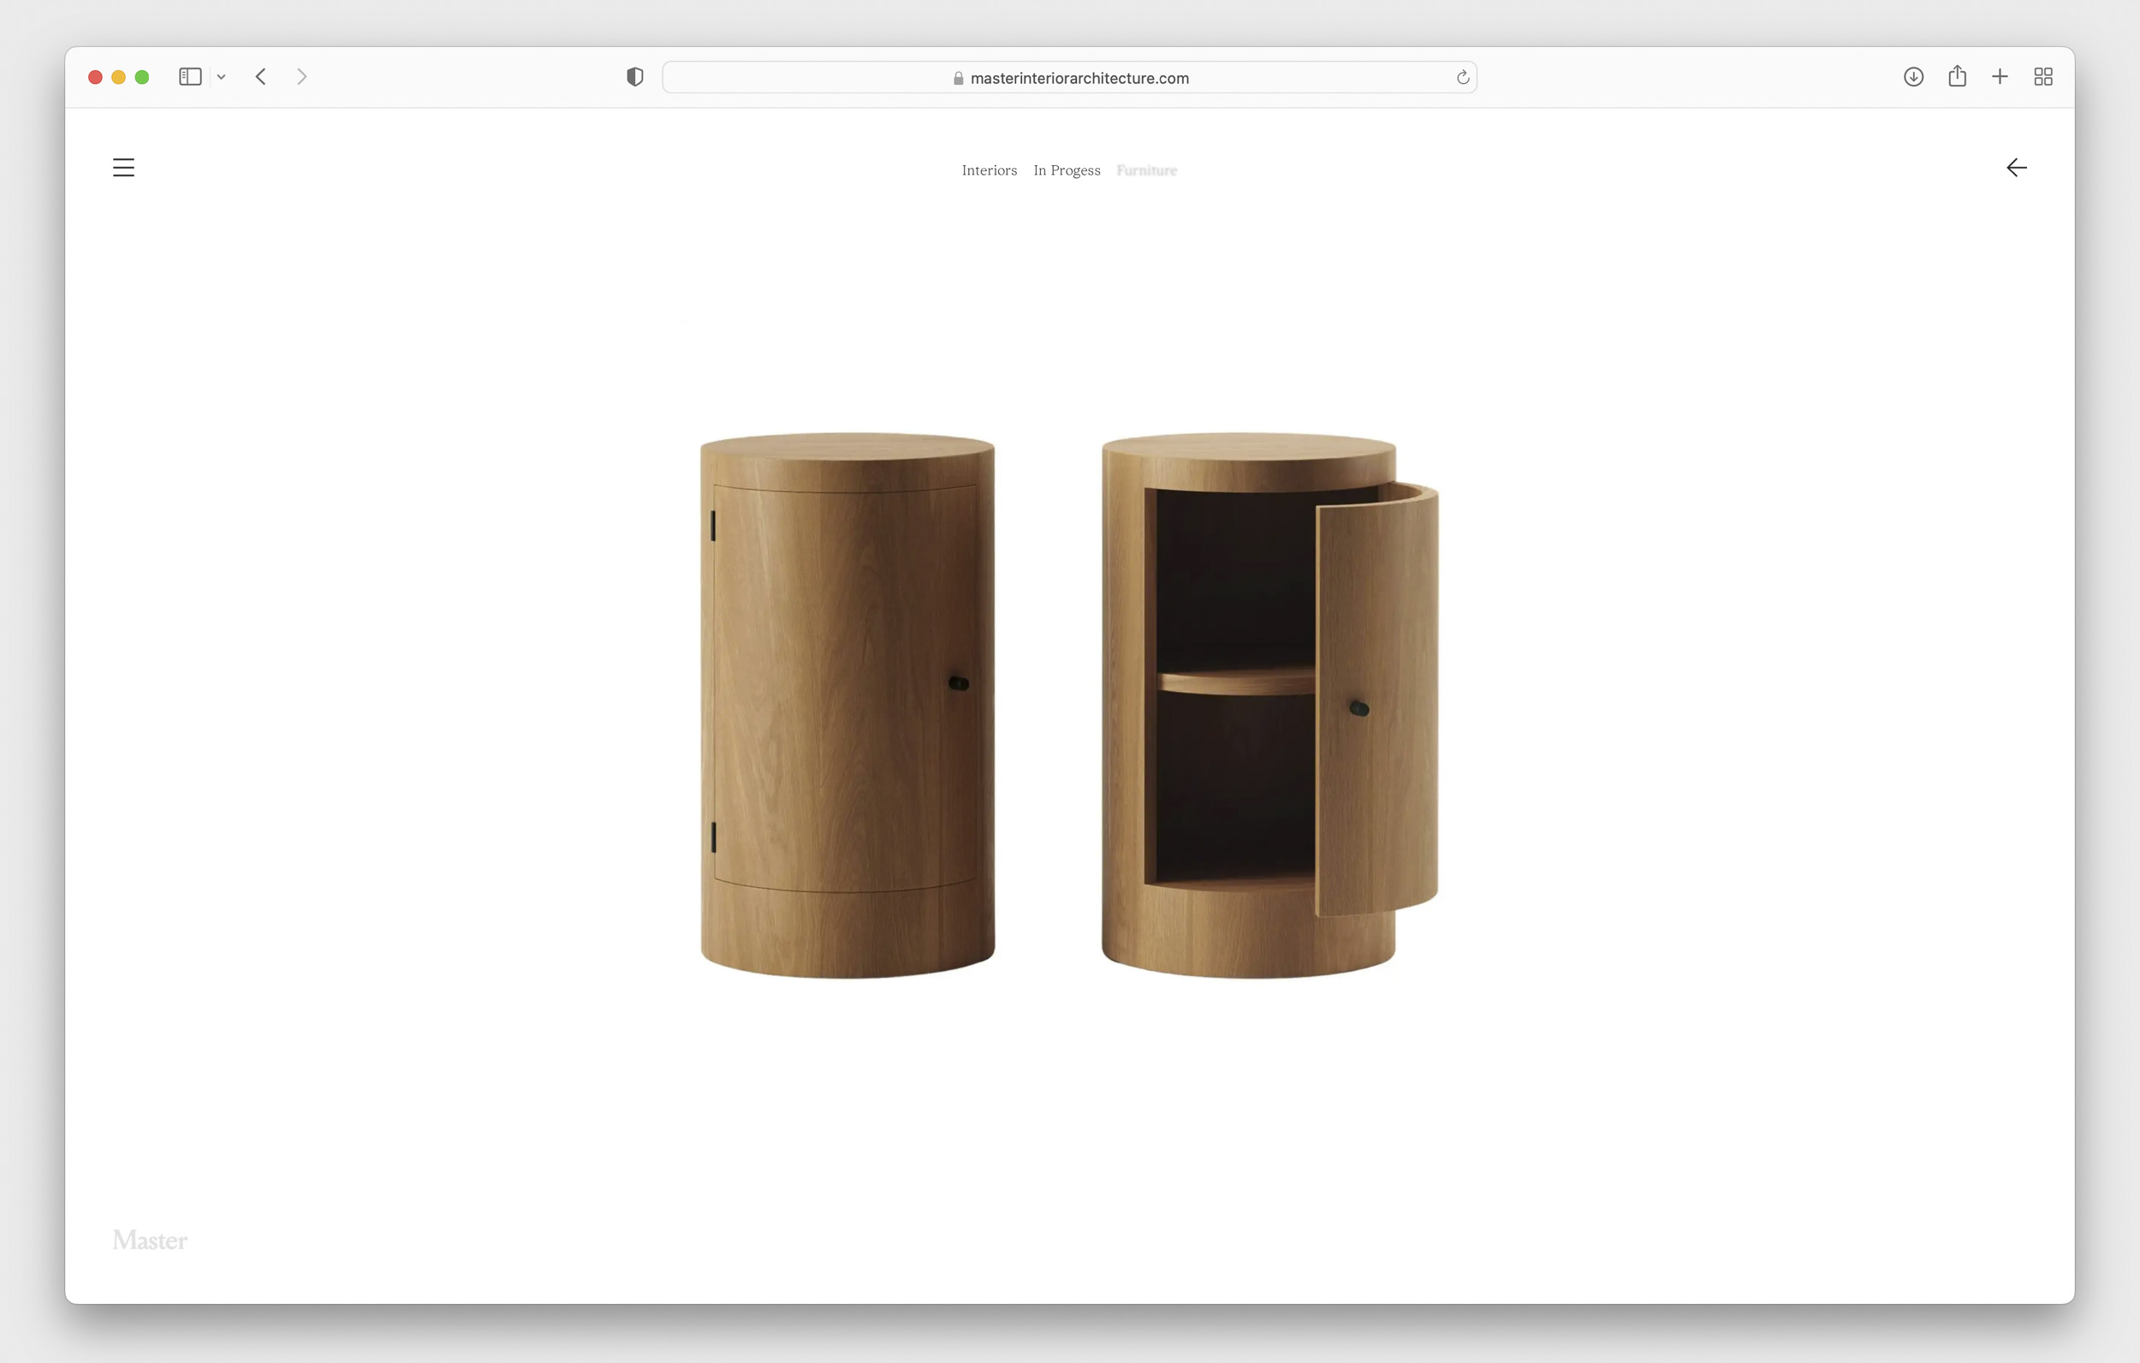The width and height of the screenshot is (2140, 1363).
Task: Click the closed wooden cabinet image
Action: click(847, 705)
